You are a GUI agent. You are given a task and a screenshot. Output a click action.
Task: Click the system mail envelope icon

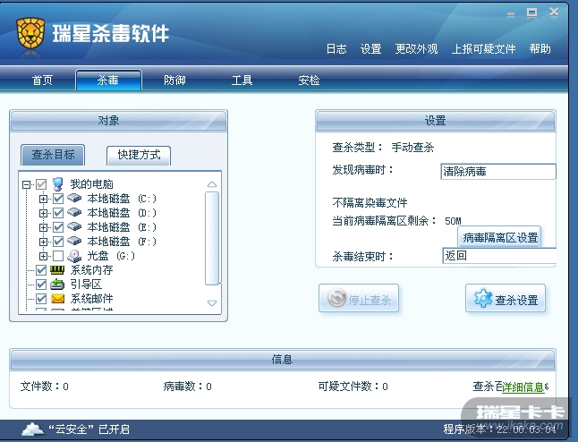[x=57, y=299]
